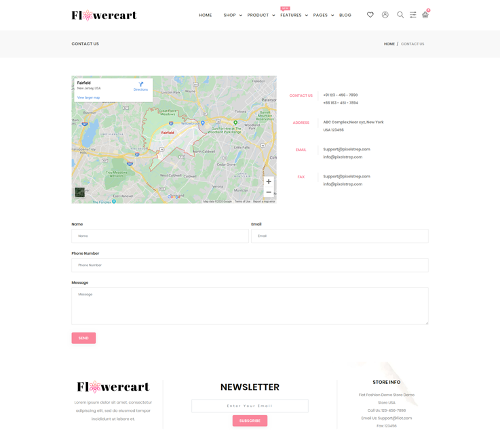Image resolution: width=500 pixels, height=430 pixels.
Task: Open the wishlist heart icon
Action: point(370,15)
